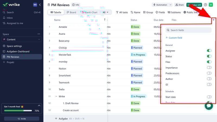
Task: Click the Due date column header
Action: tap(158, 20)
